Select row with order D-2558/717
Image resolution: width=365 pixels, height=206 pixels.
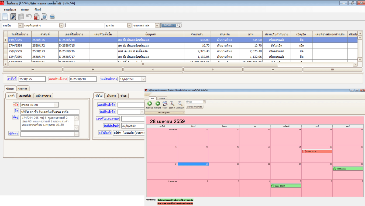[x=180, y=57]
